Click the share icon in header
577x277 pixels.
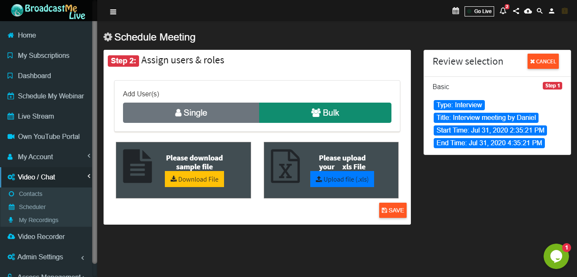tap(516, 11)
